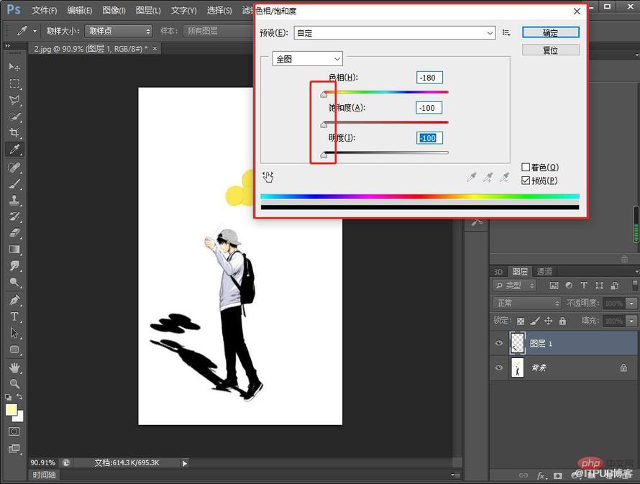The image size is (640, 484).
Task: Select the Move tool
Action: point(14,66)
